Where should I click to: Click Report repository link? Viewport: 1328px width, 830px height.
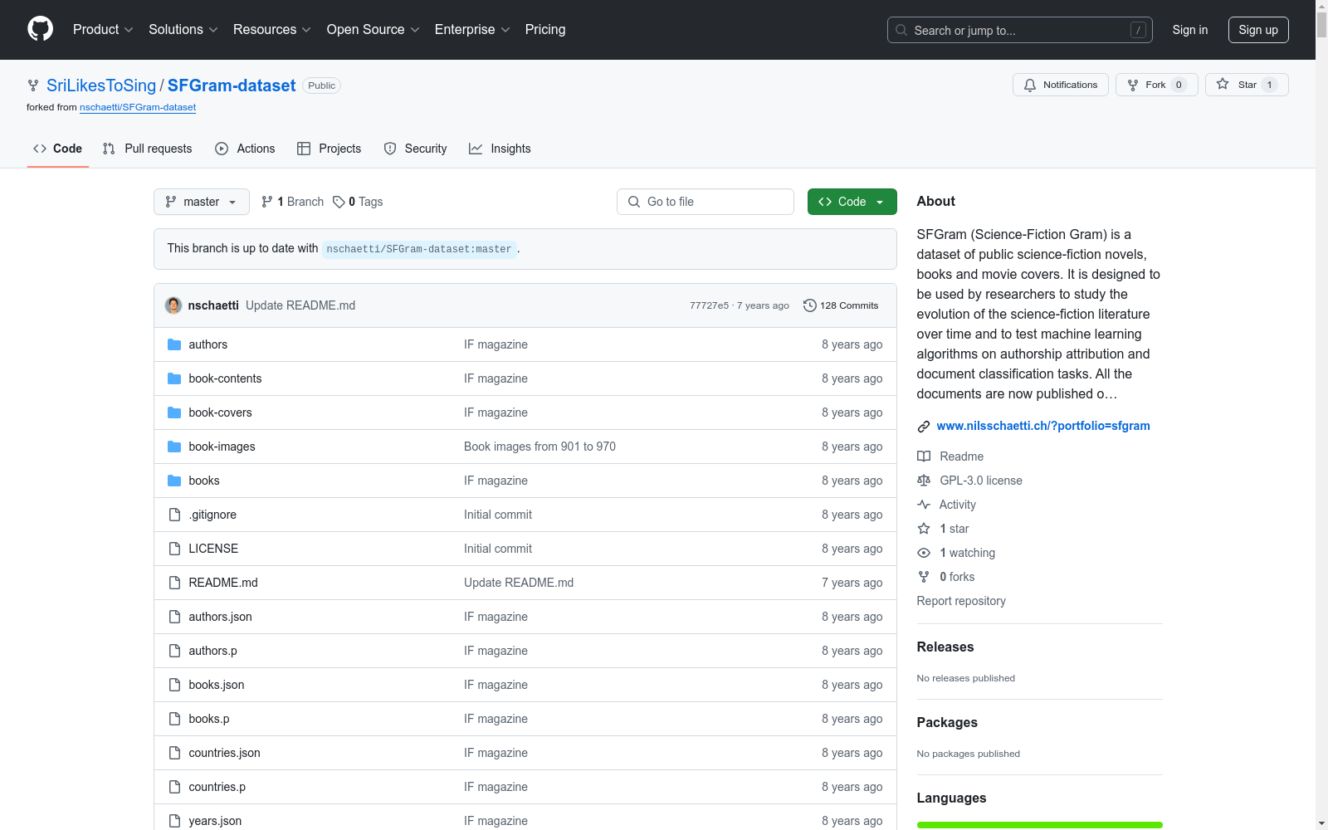pyautogui.click(x=961, y=601)
